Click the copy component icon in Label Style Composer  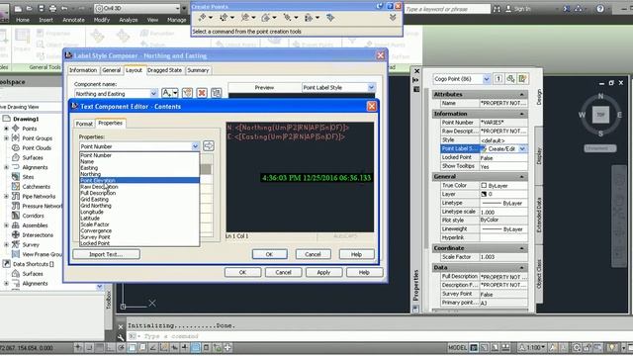tap(187, 93)
